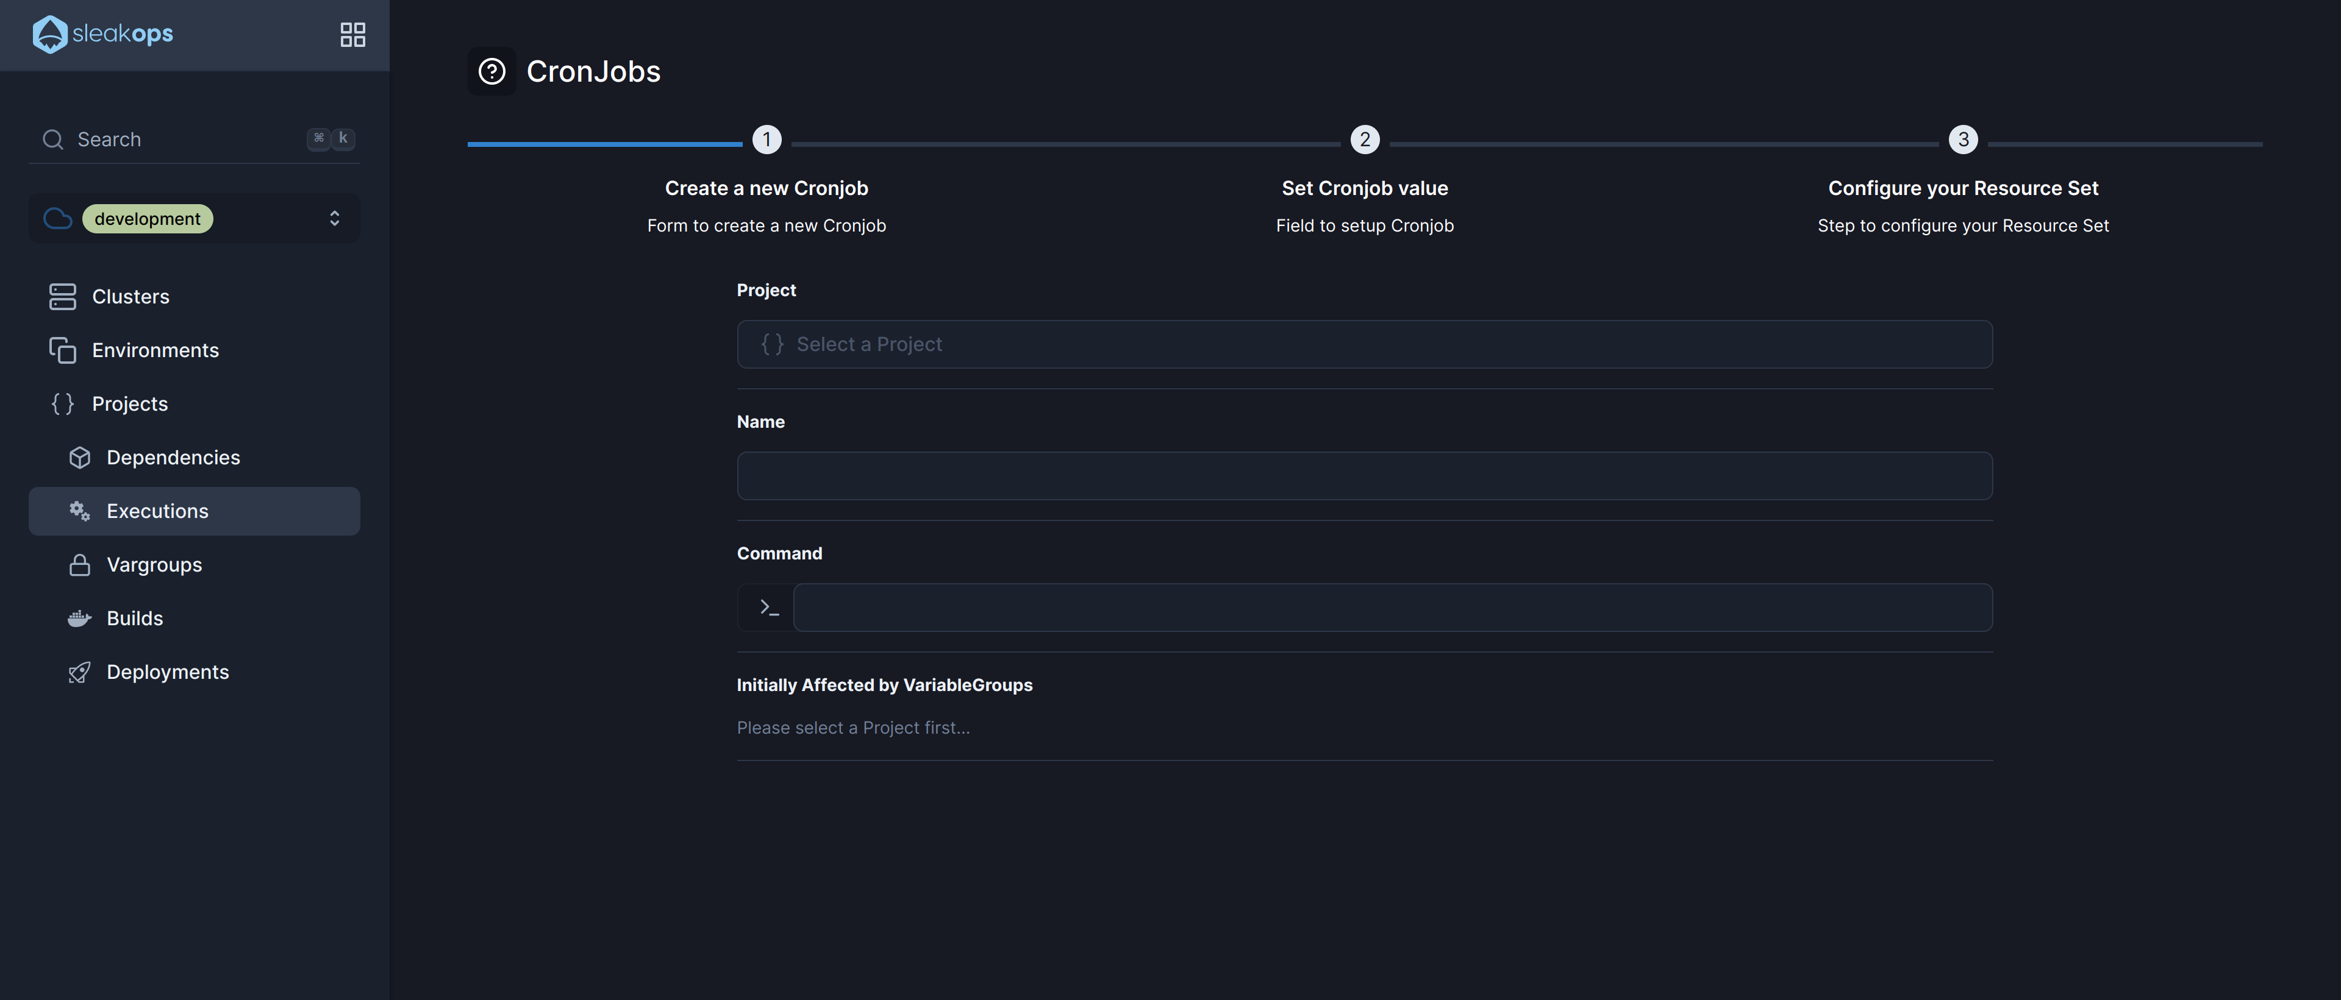The height and width of the screenshot is (1000, 2341).
Task: Open the apps grid icon in sidebar header
Action: click(x=352, y=35)
